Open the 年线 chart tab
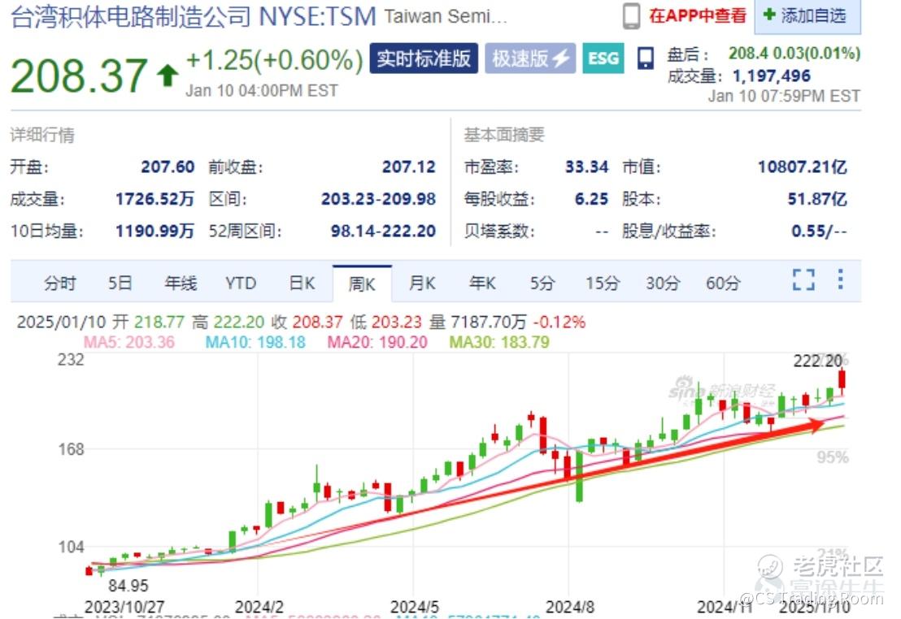This screenshot has width=901, height=619. point(181,283)
